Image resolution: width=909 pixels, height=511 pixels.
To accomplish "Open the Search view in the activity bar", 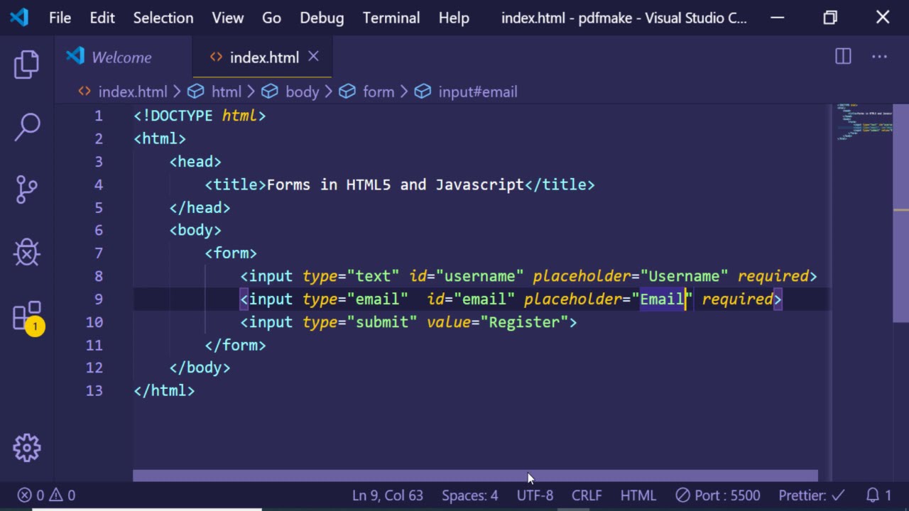I will coord(27,127).
